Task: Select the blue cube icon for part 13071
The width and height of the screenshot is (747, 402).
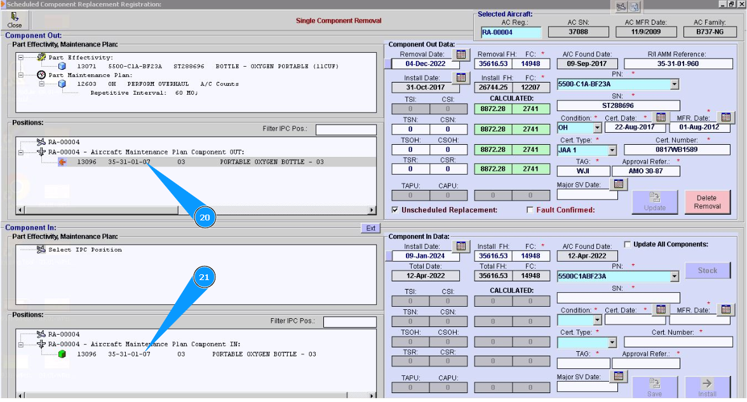Action: [x=62, y=66]
